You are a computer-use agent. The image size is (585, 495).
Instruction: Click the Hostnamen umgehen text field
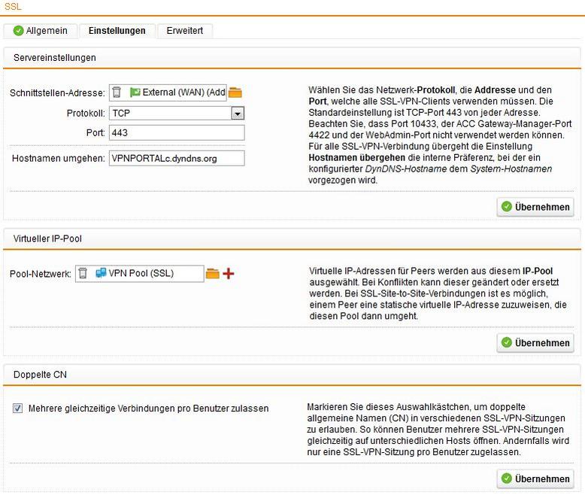click(177, 158)
